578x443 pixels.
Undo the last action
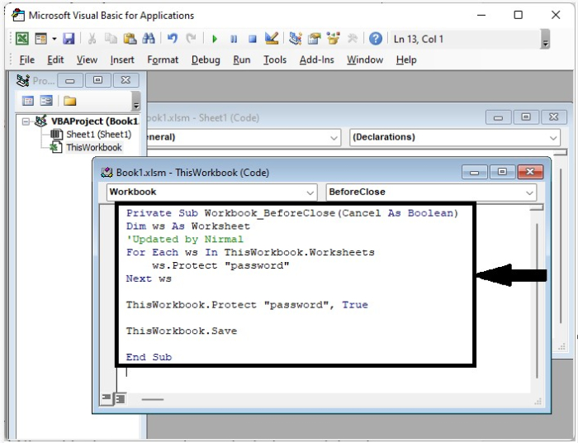tap(172, 38)
